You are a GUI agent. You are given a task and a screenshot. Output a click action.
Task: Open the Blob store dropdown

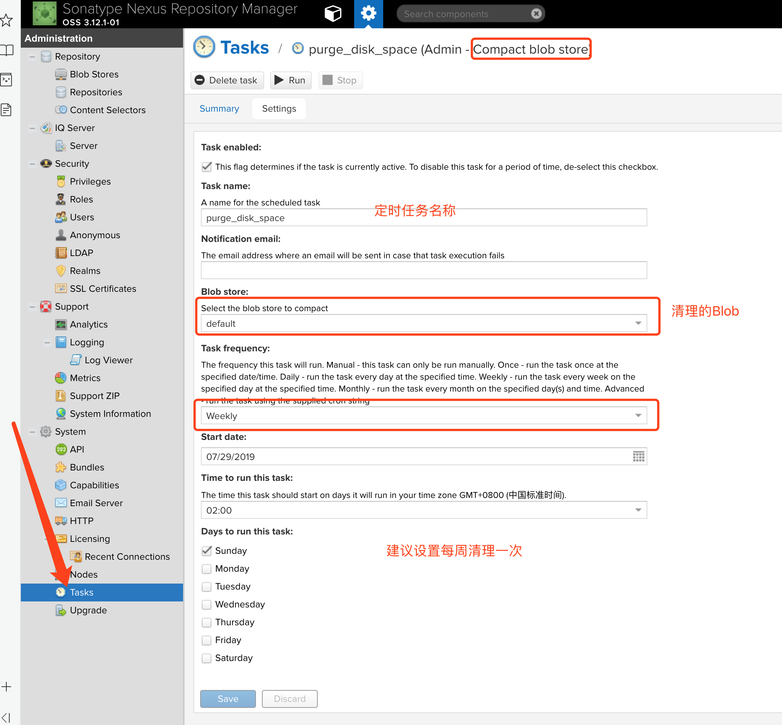coord(638,323)
